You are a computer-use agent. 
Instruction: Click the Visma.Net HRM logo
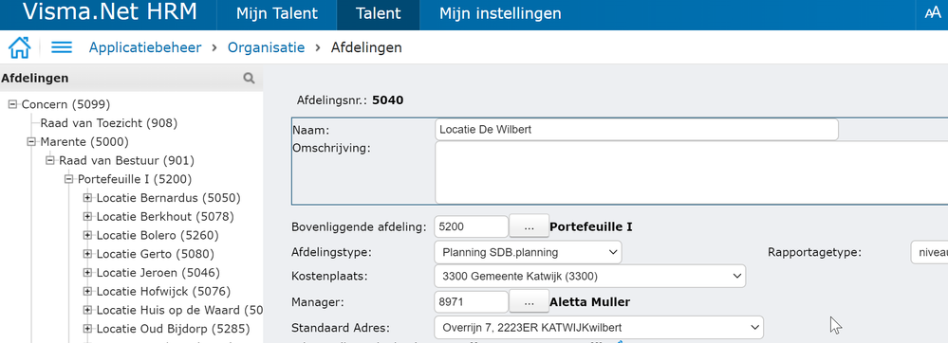[x=110, y=12]
